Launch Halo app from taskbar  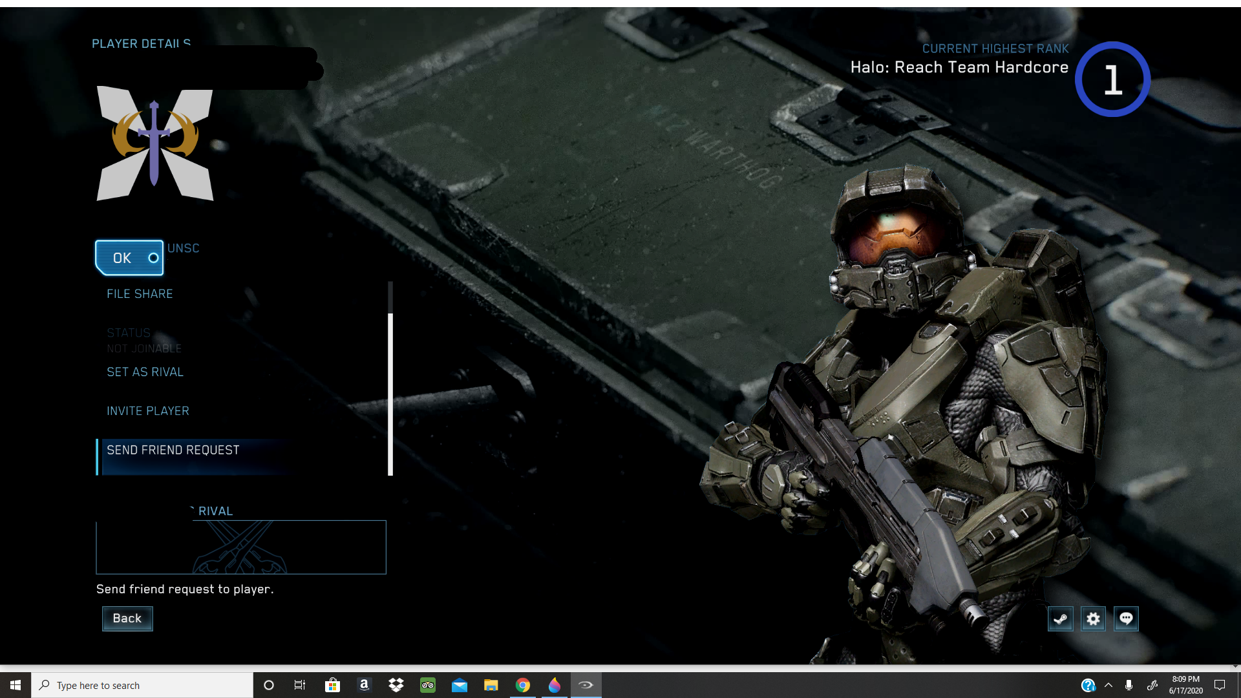coord(586,685)
